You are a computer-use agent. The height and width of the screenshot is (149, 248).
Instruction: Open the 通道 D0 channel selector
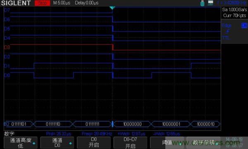click(x=57, y=142)
